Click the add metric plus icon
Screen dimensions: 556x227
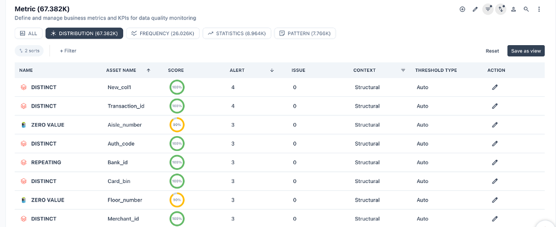pos(462,10)
